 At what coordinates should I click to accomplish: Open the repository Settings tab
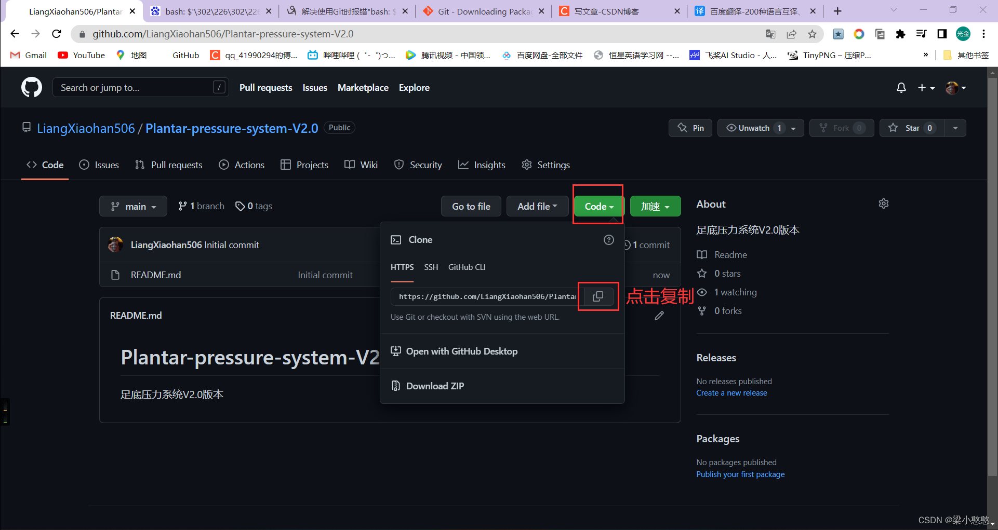545,165
